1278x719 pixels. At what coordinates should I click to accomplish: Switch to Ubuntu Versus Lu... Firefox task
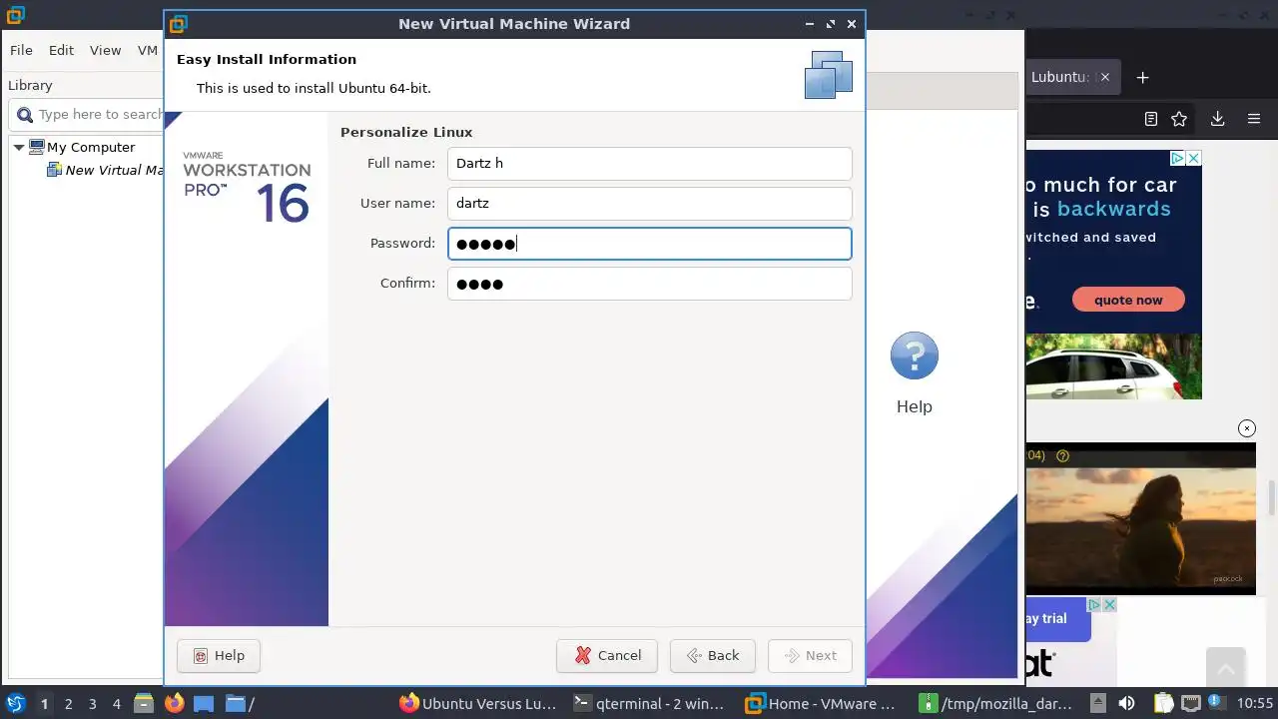point(477,704)
